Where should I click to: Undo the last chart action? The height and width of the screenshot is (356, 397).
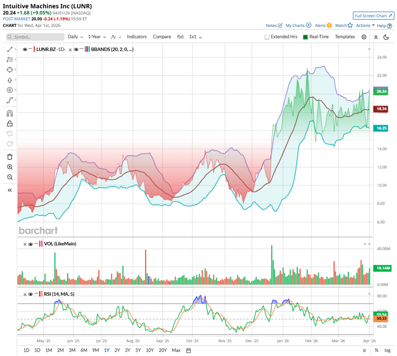10,133
